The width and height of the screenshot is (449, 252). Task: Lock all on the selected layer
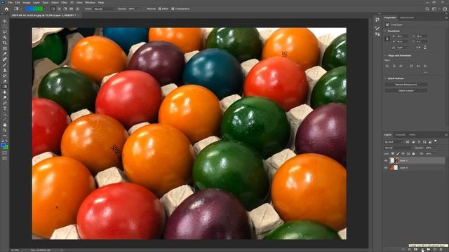click(413, 154)
